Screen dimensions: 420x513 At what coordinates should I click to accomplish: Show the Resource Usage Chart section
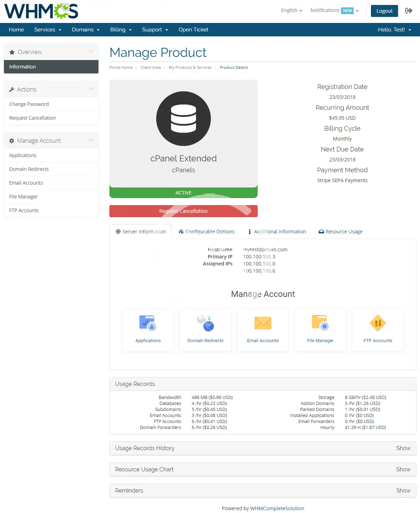[403, 469]
